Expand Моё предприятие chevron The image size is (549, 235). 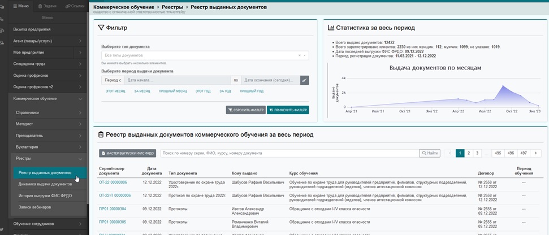point(80,53)
